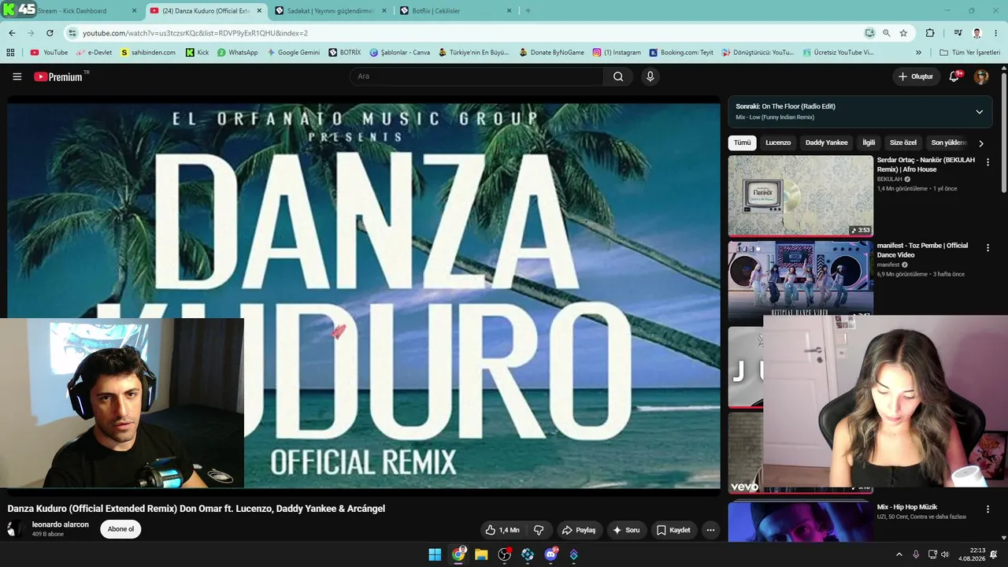
Task: Open YouTube notifications bell
Action: point(954,76)
